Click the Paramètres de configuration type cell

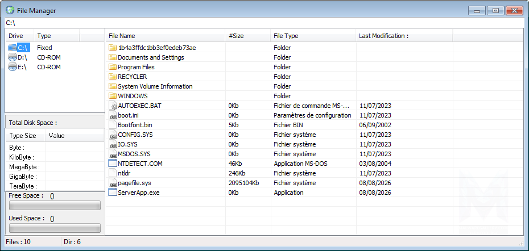coord(312,115)
